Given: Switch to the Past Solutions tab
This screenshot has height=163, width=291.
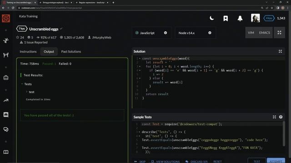Looking at the screenshot, I should (71, 52).
